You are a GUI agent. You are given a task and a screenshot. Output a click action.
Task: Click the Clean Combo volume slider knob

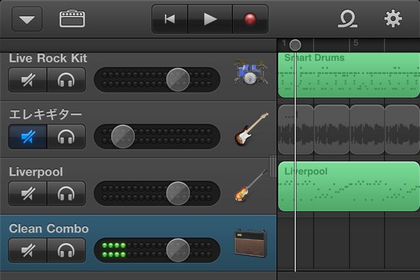[x=178, y=250]
